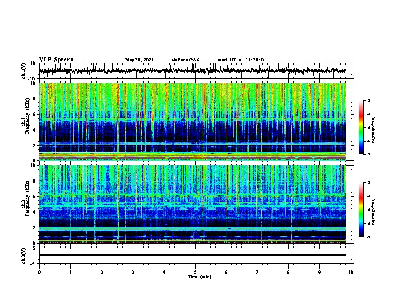Click the "Time (min)" axis label
The height and width of the screenshot is (305, 395).
(199, 277)
